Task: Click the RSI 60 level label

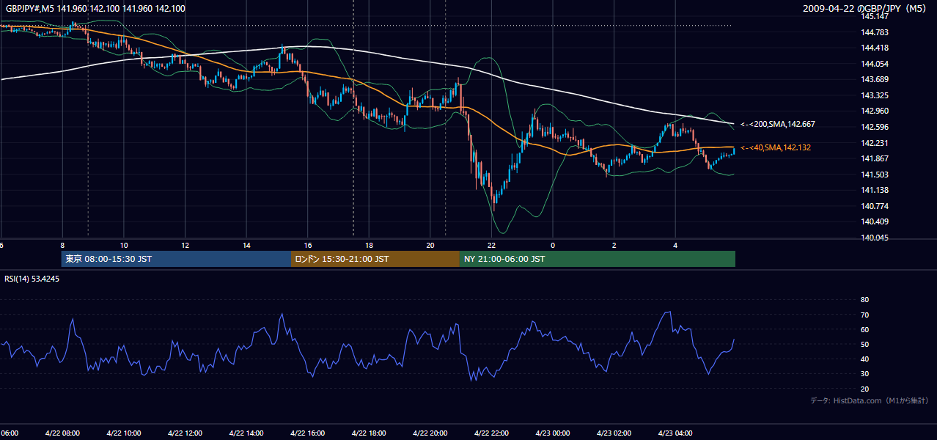Action: point(864,329)
